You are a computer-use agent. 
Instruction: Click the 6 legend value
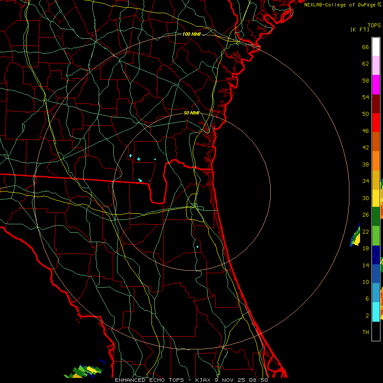pos(367,299)
